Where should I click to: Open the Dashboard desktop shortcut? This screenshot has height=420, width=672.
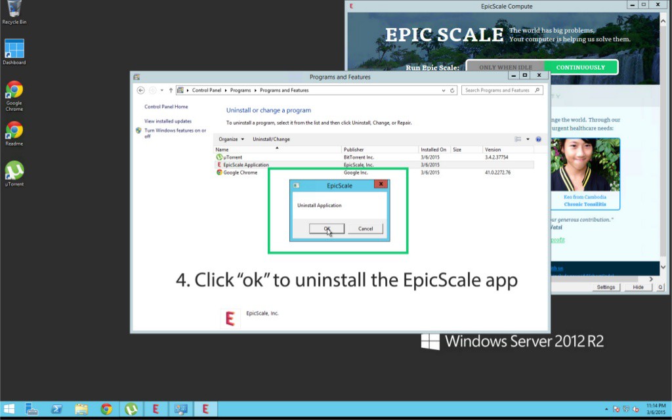pyautogui.click(x=14, y=51)
